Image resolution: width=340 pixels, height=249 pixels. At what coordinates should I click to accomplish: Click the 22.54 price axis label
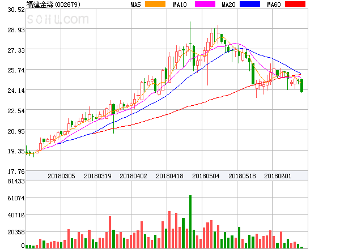16,111
